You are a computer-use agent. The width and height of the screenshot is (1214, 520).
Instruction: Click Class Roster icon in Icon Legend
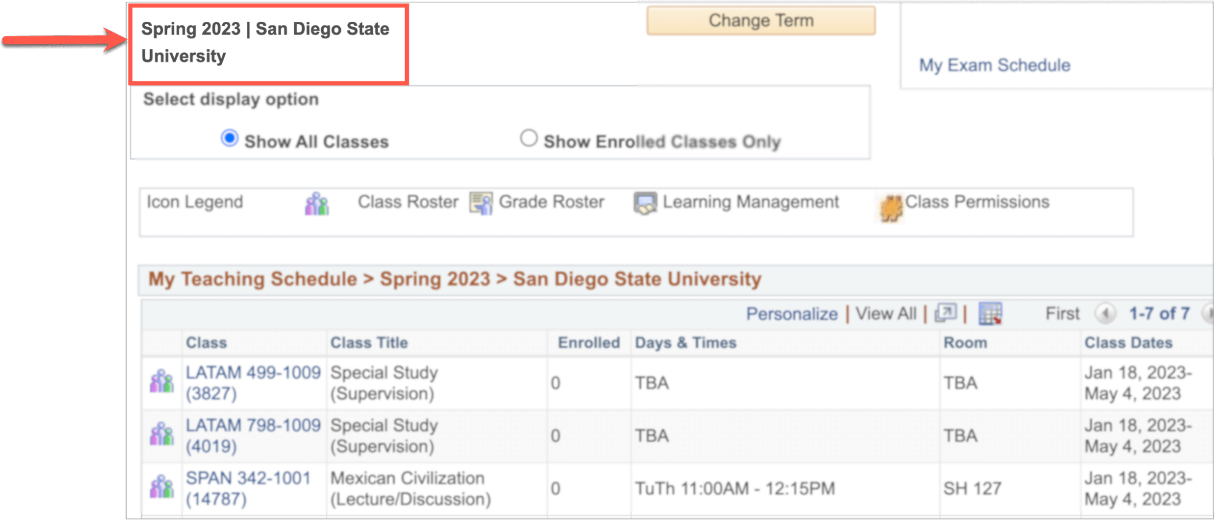pos(316,204)
